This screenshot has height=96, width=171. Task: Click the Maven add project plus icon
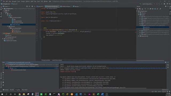pyautogui.click(x=145, y=9)
